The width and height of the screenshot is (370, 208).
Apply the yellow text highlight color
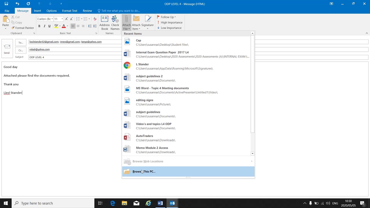[56, 26]
